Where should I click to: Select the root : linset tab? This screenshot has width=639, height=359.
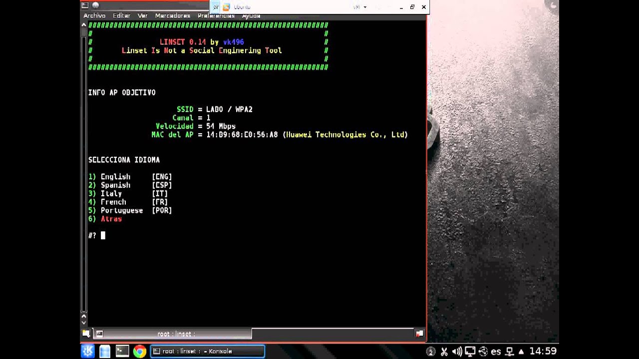pyautogui.click(x=173, y=334)
